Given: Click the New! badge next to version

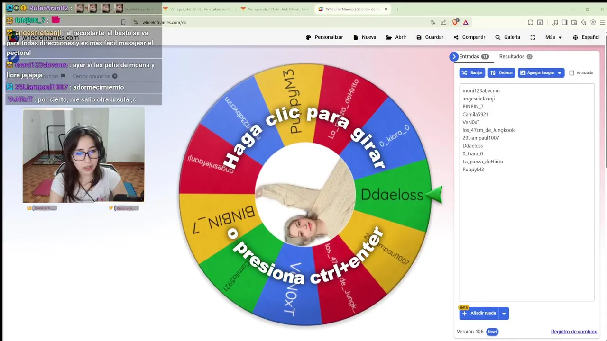Looking at the screenshot, I should [492, 332].
